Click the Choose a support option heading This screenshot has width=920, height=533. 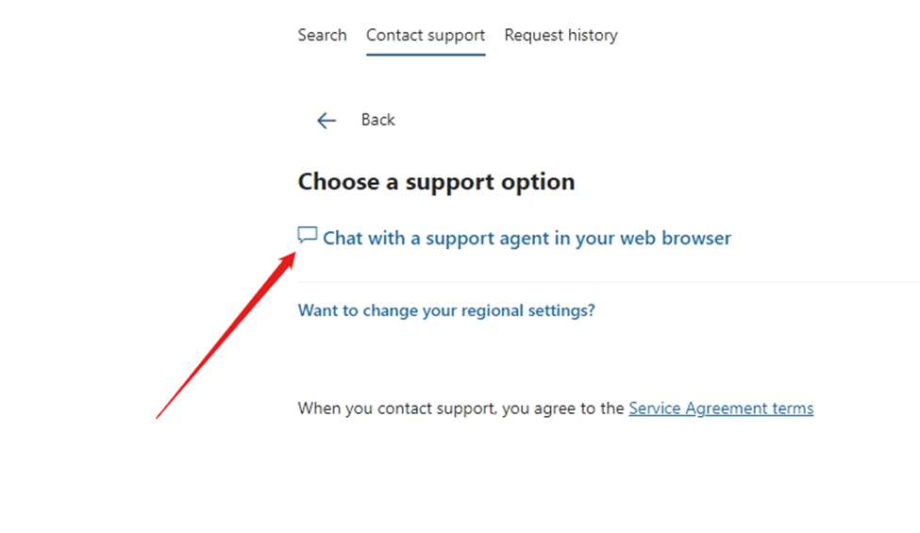[436, 182]
